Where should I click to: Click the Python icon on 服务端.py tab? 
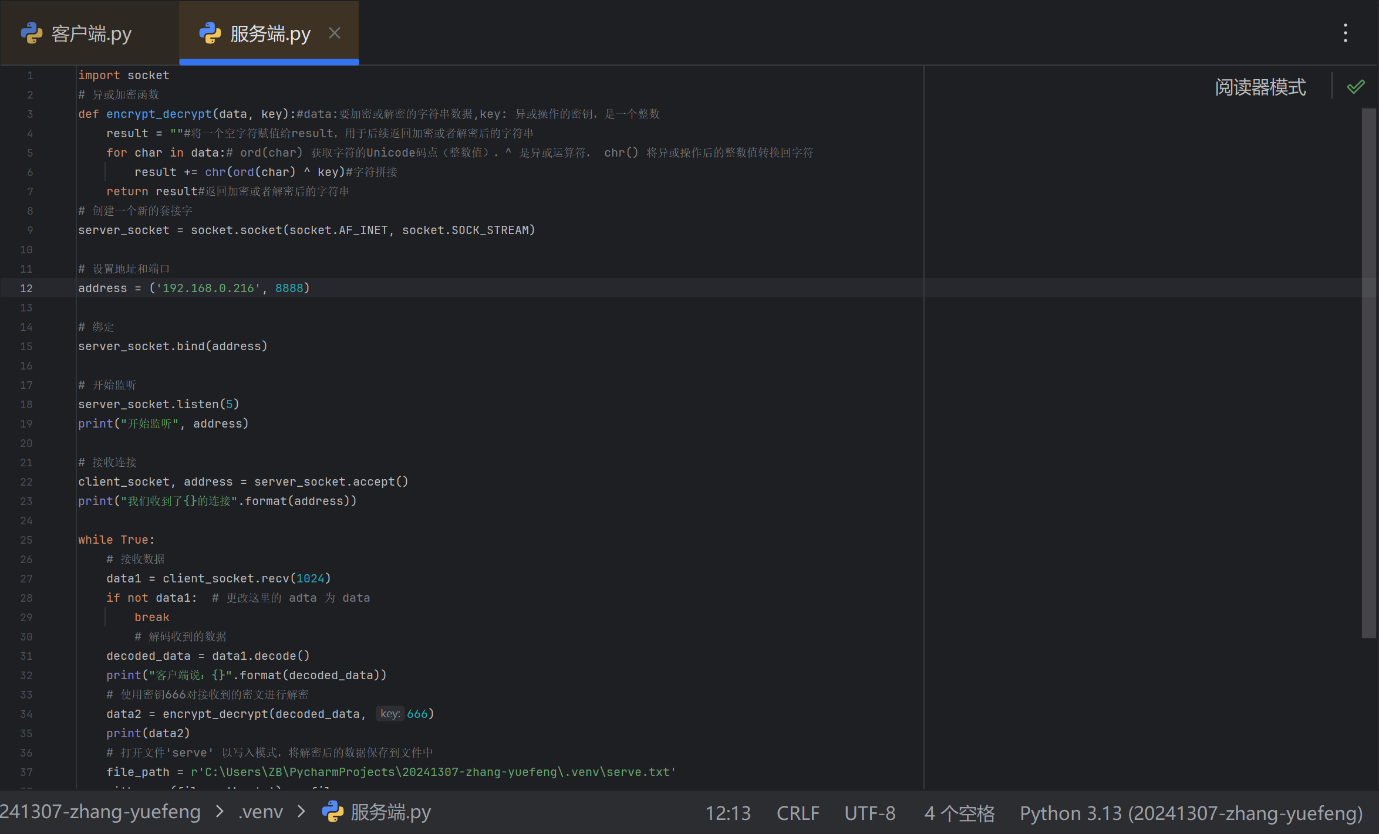210,33
